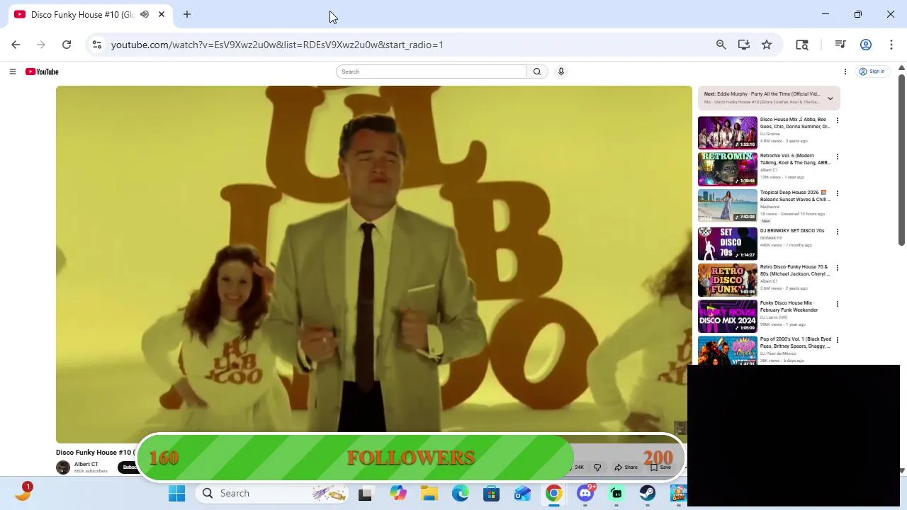The image size is (907, 510).
Task: Open the Funky House Disco Mix 2024 thumbnail
Action: point(728,315)
